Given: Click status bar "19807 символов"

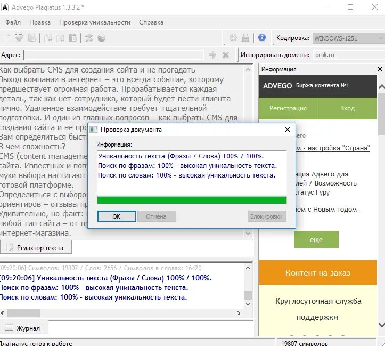Looking at the screenshot, I should 305,343.
